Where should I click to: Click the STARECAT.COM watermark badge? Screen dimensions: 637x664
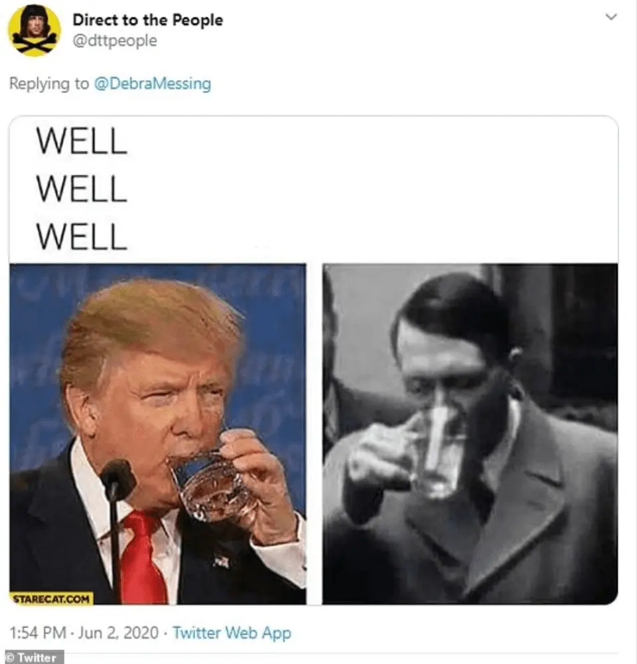[x=51, y=599]
